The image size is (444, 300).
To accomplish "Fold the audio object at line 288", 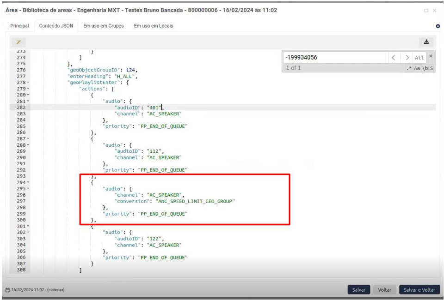I will (29, 145).
